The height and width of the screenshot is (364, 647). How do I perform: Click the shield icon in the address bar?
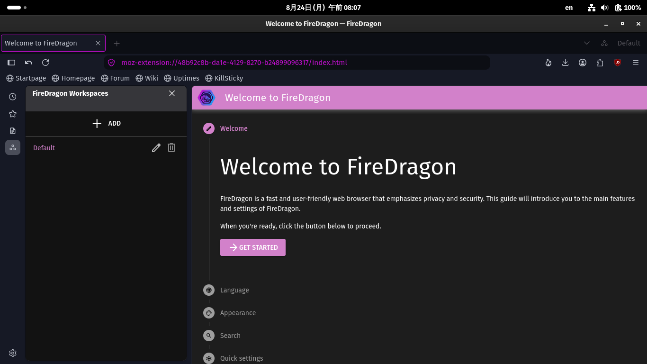pyautogui.click(x=112, y=63)
